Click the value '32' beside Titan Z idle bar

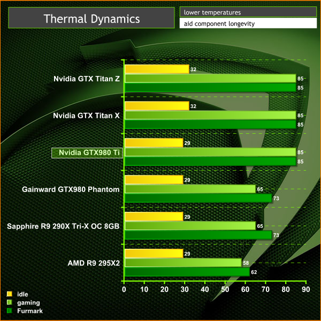click(193, 70)
